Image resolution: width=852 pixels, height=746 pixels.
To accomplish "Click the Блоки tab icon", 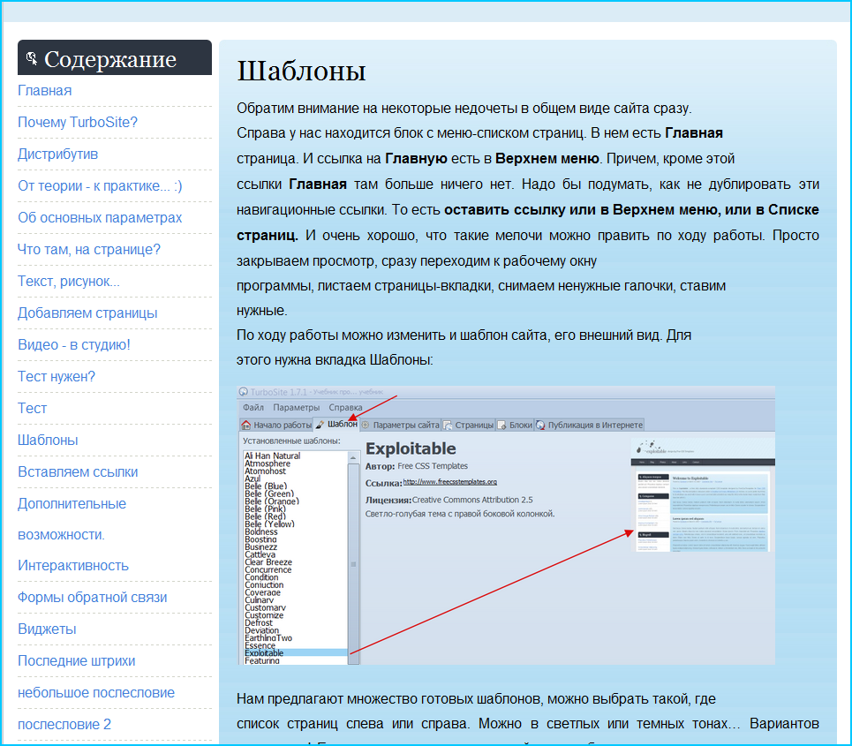I will pos(501,425).
